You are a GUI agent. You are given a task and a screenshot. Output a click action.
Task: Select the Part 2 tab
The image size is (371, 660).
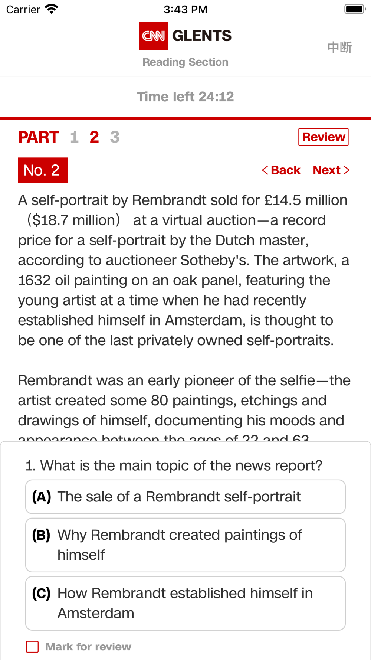(94, 137)
